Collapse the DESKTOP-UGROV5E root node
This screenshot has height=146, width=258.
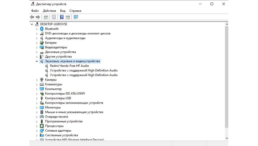click(32, 24)
